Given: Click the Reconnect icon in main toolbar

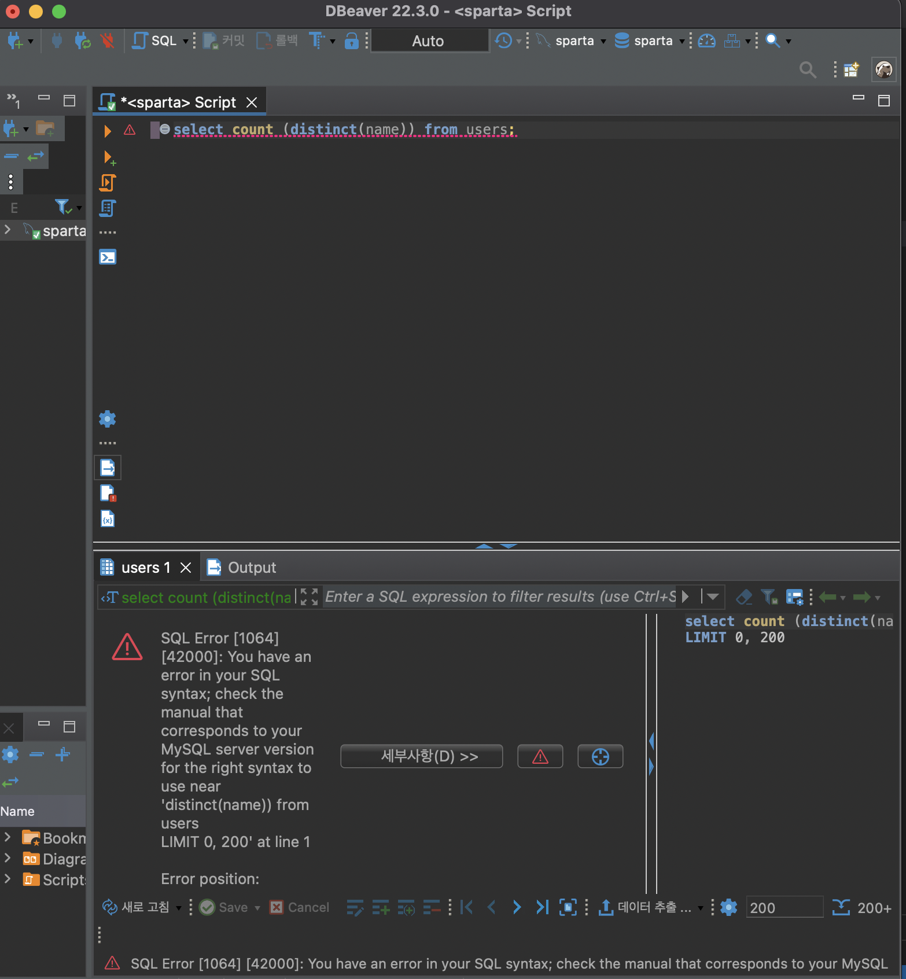Looking at the screenshot, I should point(82,41).
